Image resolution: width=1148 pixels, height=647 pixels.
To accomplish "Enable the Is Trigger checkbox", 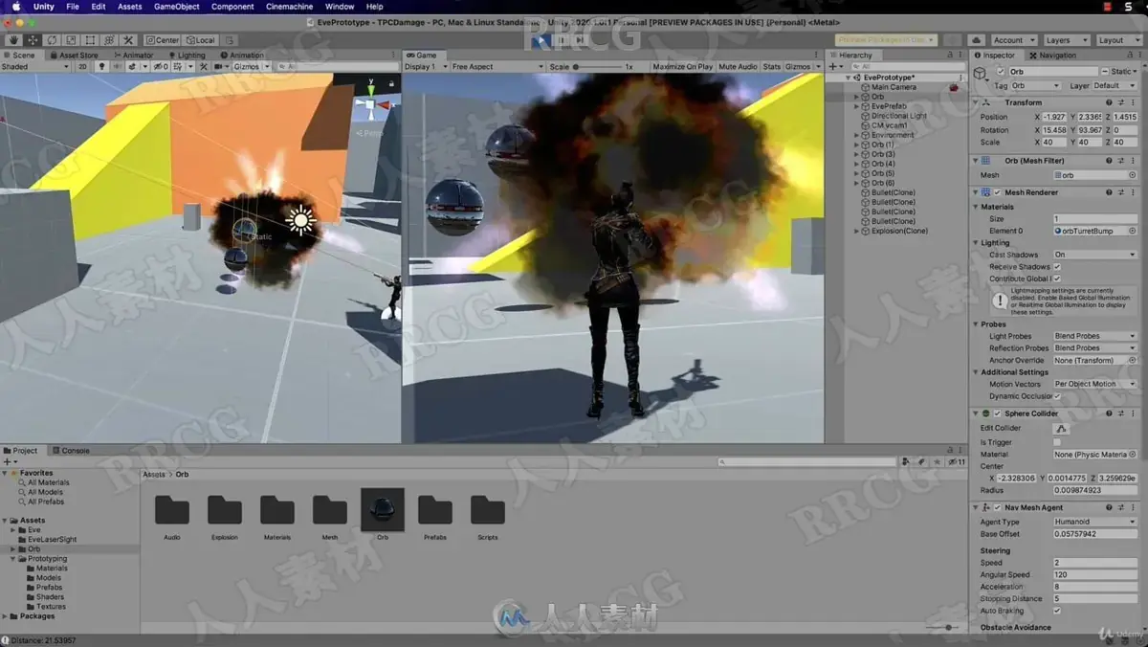I will pyautogui.click(x=1057, y=442).
